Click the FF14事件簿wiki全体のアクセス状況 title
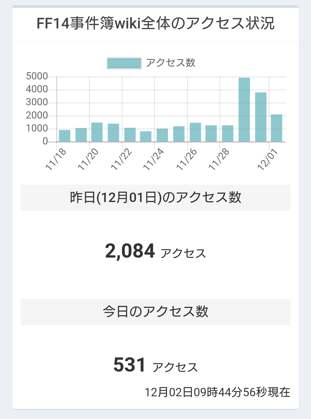This screenshot has width=311, height=419. pos(155,24)
